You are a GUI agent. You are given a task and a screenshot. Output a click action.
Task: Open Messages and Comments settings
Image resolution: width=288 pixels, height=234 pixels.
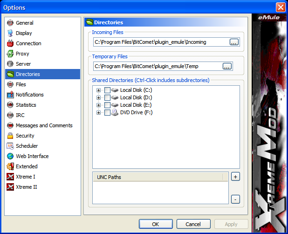(x=44, y=125)
